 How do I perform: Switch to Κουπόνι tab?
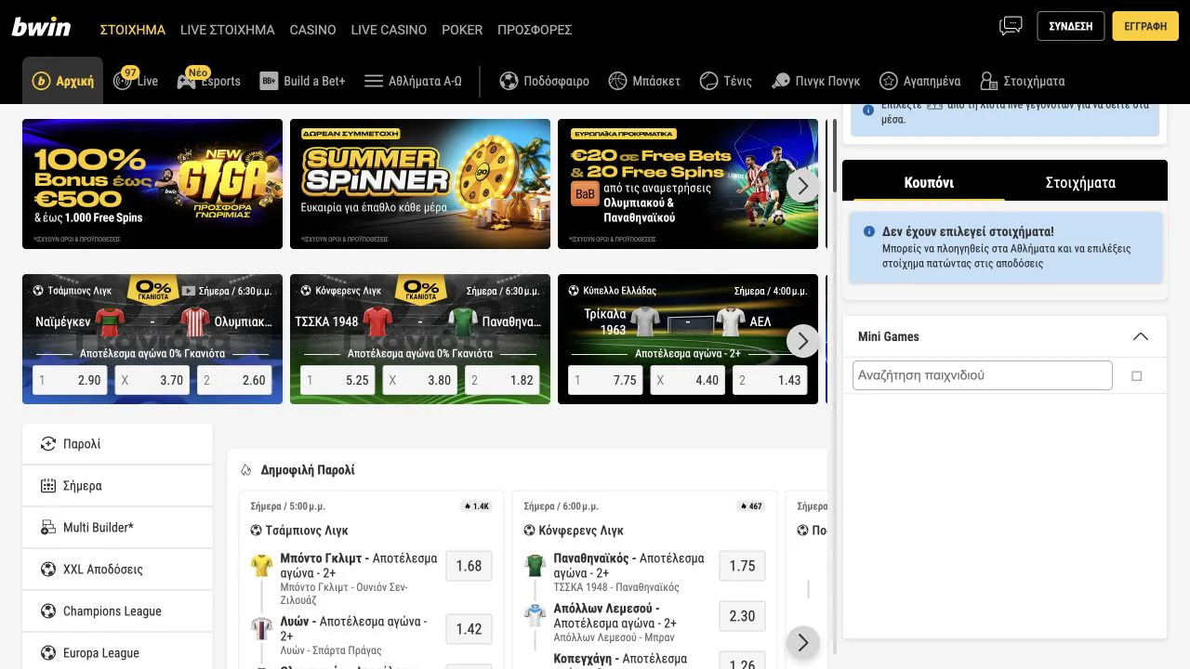point(929,182)
